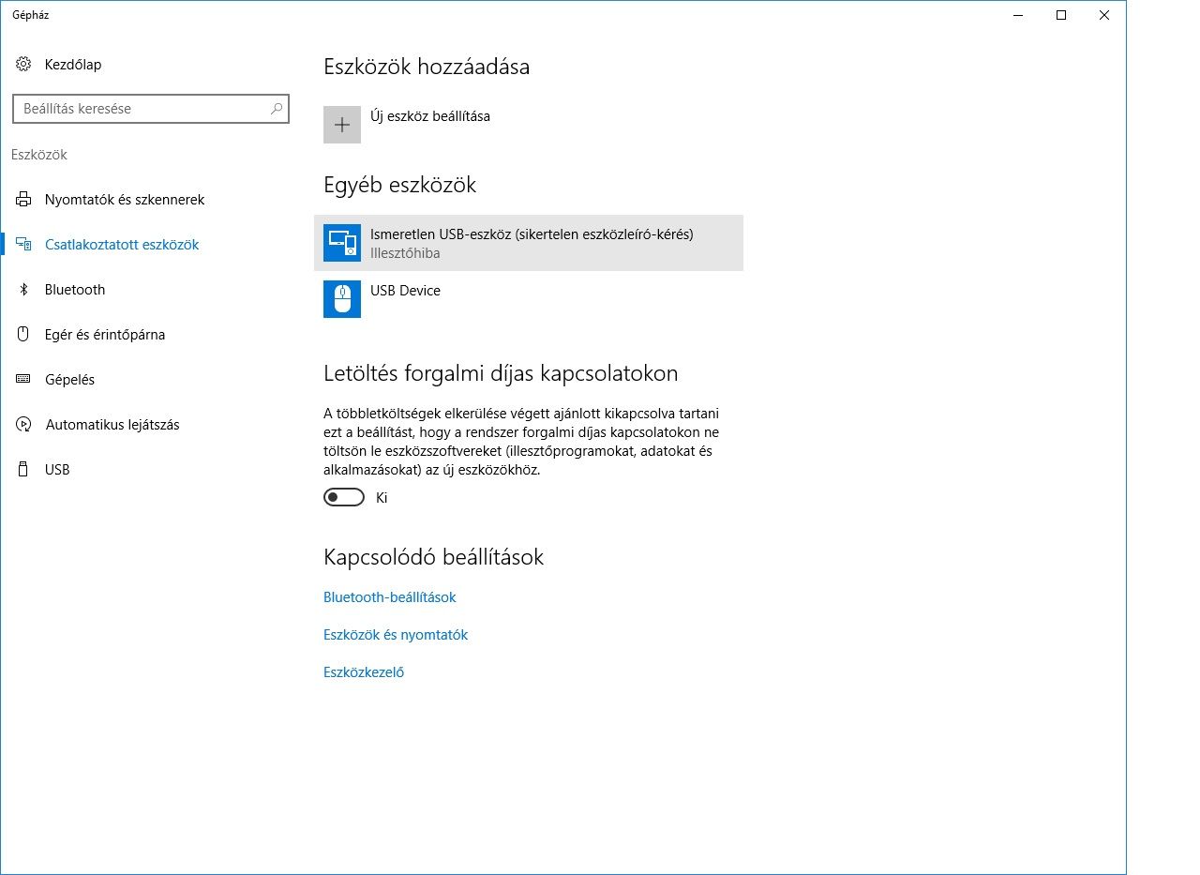Viewport: 1200px width, 875px height.
Task: Open the Bluetooth-beállítások link
Action: click(x=390, y=597)
